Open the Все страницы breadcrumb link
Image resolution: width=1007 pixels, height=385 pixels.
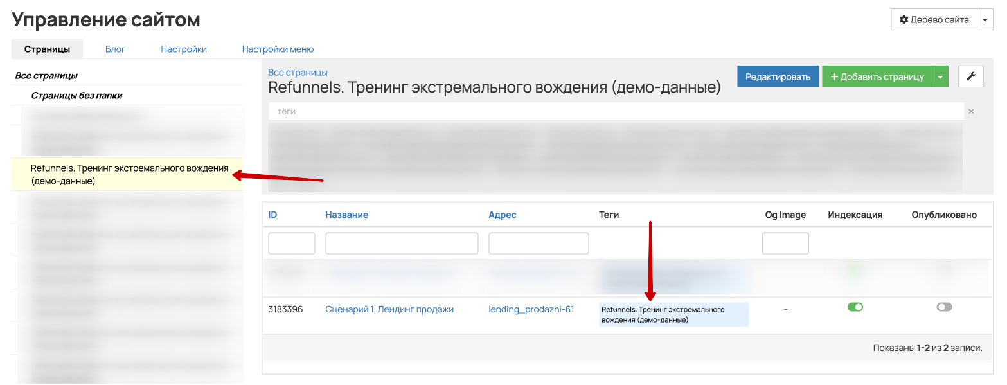click(298, 72)
